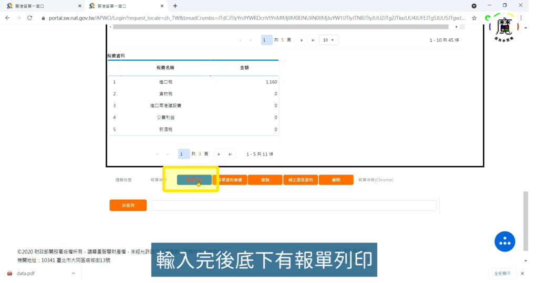Close the downloads bar

tap(522, 274)
